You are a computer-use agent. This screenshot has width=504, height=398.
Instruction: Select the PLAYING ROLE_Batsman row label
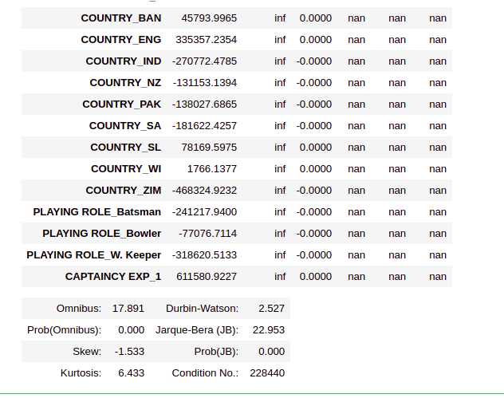point(97,212)
